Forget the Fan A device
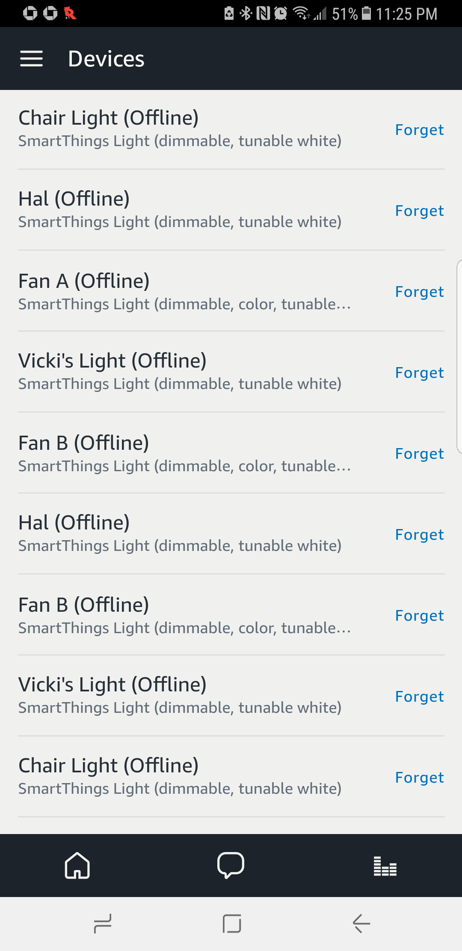Image resolution: width=462 pixels, height=951 pixels. point(419,292)
